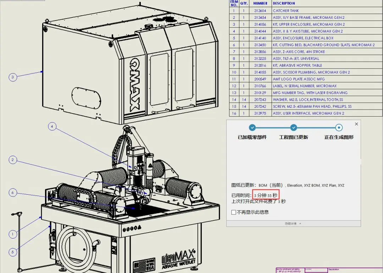
Task: Click the 上次打开此文件花费了 3 秒 text
Action: [259, 201]
